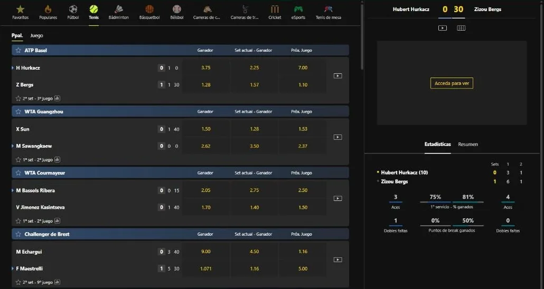Open stats icon for Hurkacz vs Bergs
The width and height of the screenshot is (544, 289).
(57, 99)
